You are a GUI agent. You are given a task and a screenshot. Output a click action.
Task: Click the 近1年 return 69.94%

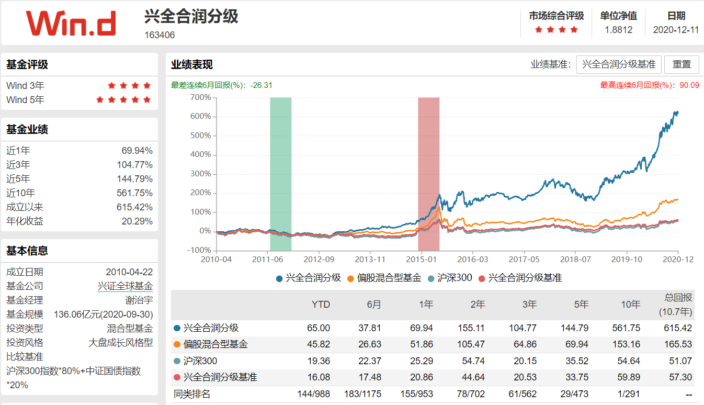[137, 151]
